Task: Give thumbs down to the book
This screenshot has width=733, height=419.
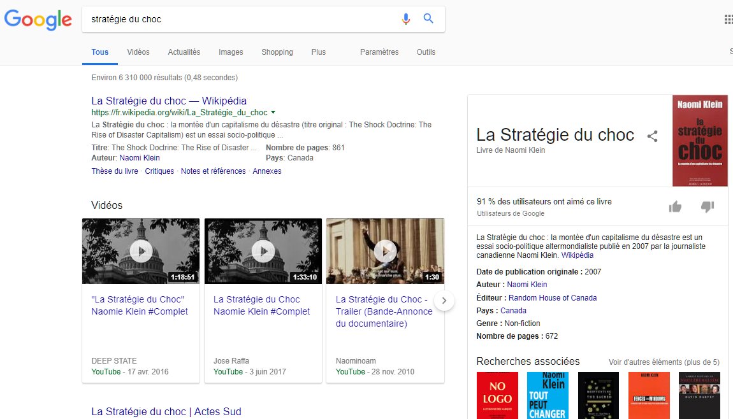Action: pyautogui.click(x=708, y=206)
